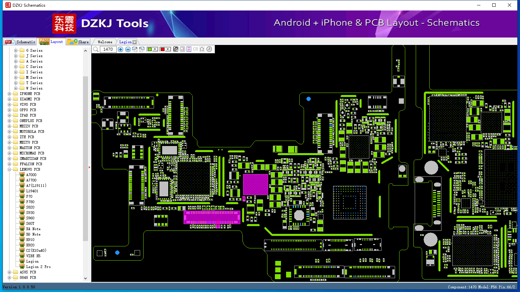The image size is (520, 292).
Task: Click the folder icon beside XIAOMI PCB
Action: click(16, 99)
